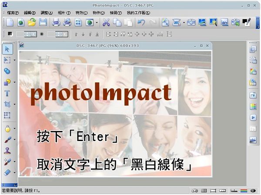Cut selection with the scissors icon

coord(106,22)
